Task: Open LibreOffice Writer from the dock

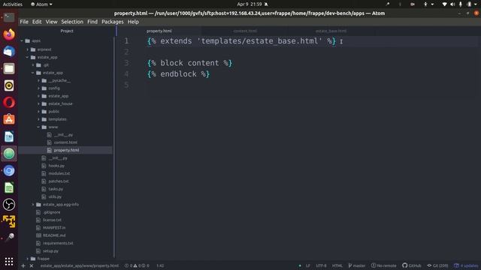Action: pyautogui.click(x=9, y=136)
